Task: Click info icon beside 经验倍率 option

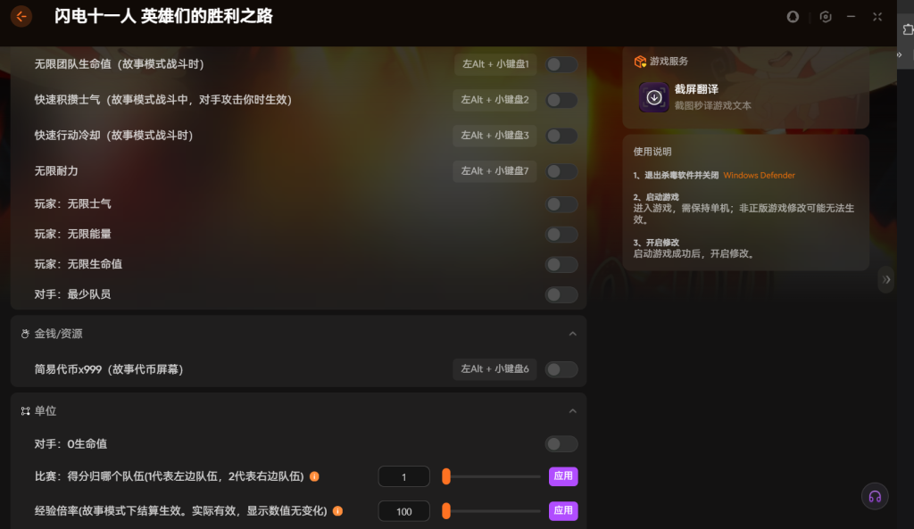Action: click(x=337, y=511)
